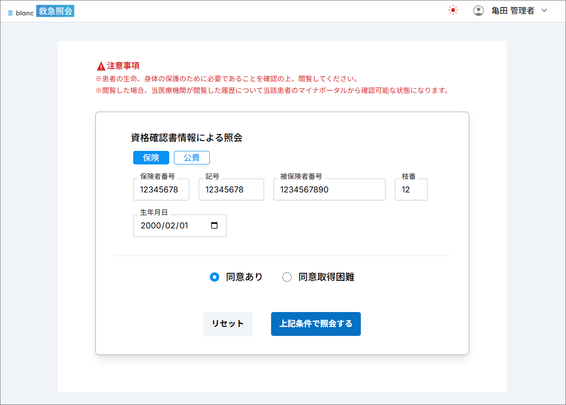The width and height of the screenshot is (566, 405).
Task: Click the リセット button
Action: tap(228, 324)
